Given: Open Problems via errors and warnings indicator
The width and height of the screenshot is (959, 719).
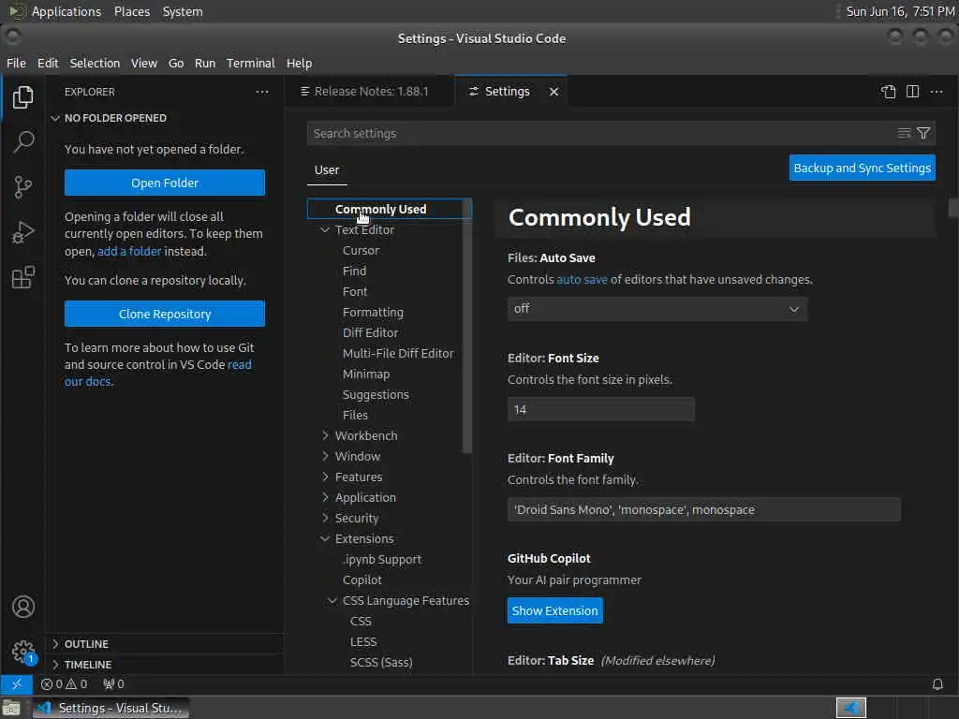Looking at the screenshot, I should coord(65,684).
